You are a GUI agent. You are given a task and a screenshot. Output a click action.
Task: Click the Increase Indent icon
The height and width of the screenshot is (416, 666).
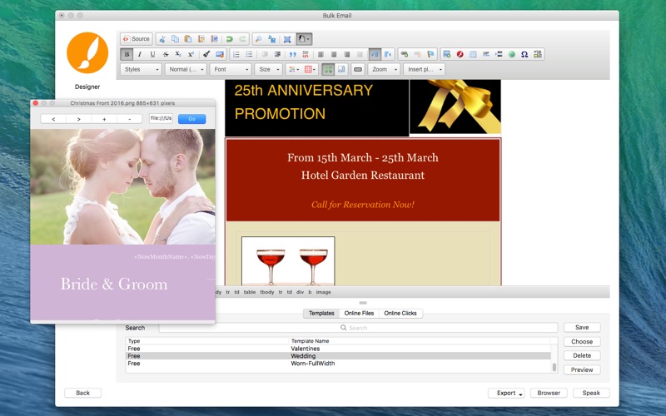tap(278, 54)
